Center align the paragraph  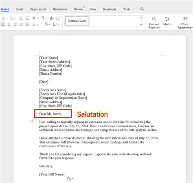(x=9, y=24)
